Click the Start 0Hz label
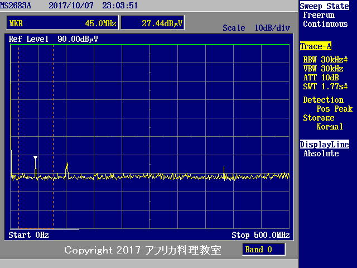Viewport: 357px width, 268px height. click(x=28, y=234)
